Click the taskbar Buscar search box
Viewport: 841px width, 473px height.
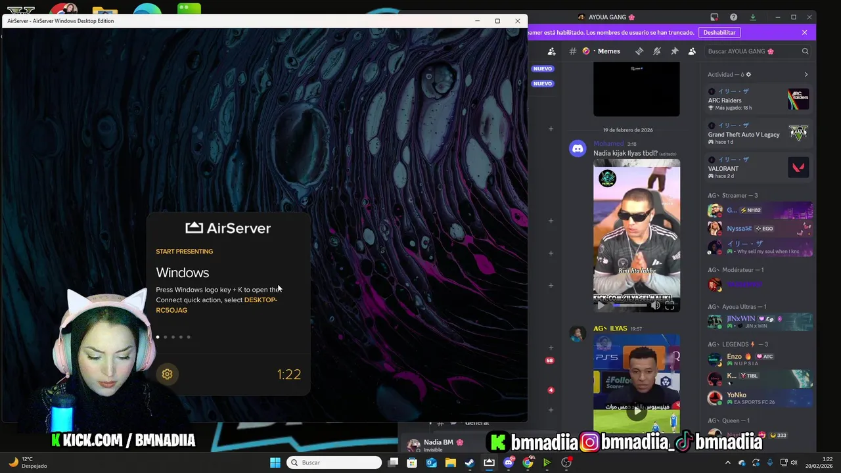click(335, 462)
